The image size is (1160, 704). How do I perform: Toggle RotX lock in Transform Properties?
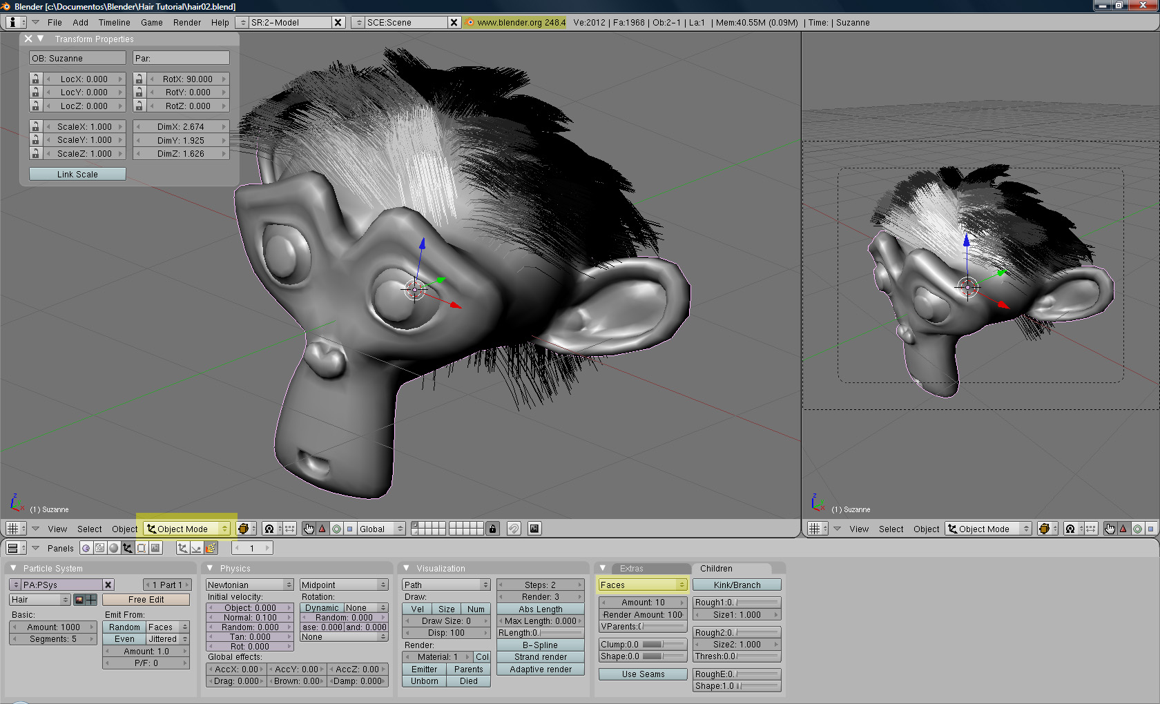[x=139, y=79]
